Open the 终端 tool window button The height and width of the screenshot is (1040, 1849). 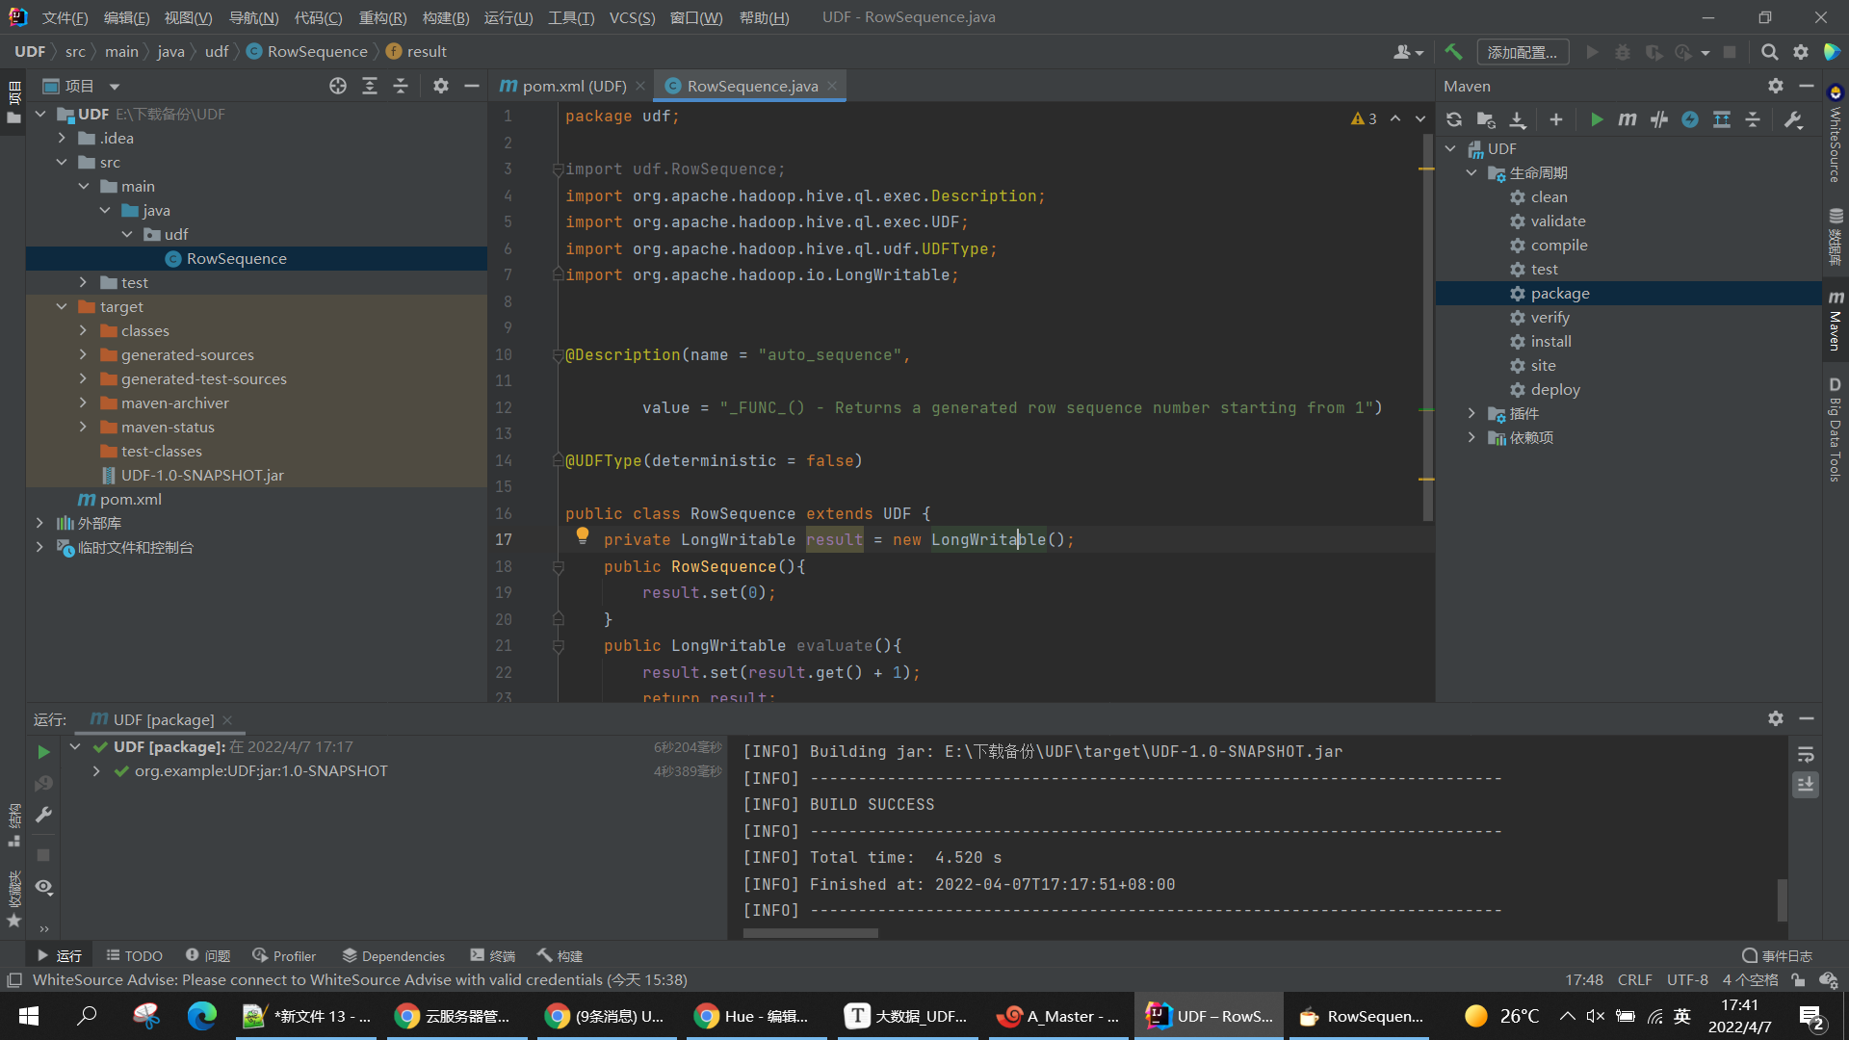493,955
